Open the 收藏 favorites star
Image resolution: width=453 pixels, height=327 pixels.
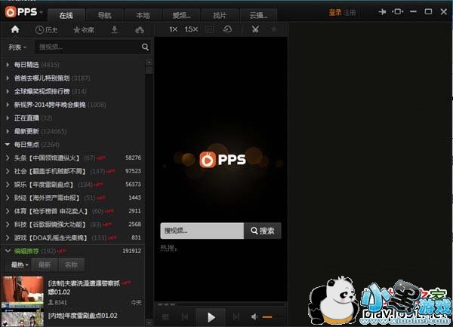click(x=84, y=29)
